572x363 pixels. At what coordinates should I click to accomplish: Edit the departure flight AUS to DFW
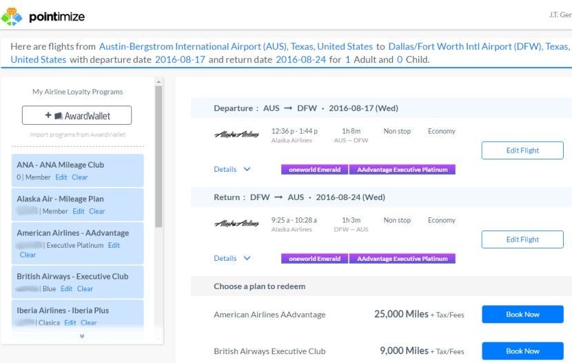(x=522, y=150)
